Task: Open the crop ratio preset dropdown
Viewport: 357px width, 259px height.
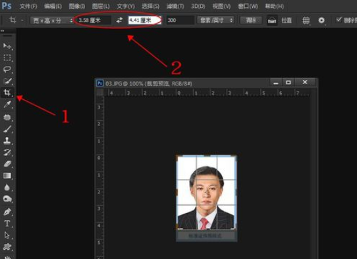Action: 52,20
